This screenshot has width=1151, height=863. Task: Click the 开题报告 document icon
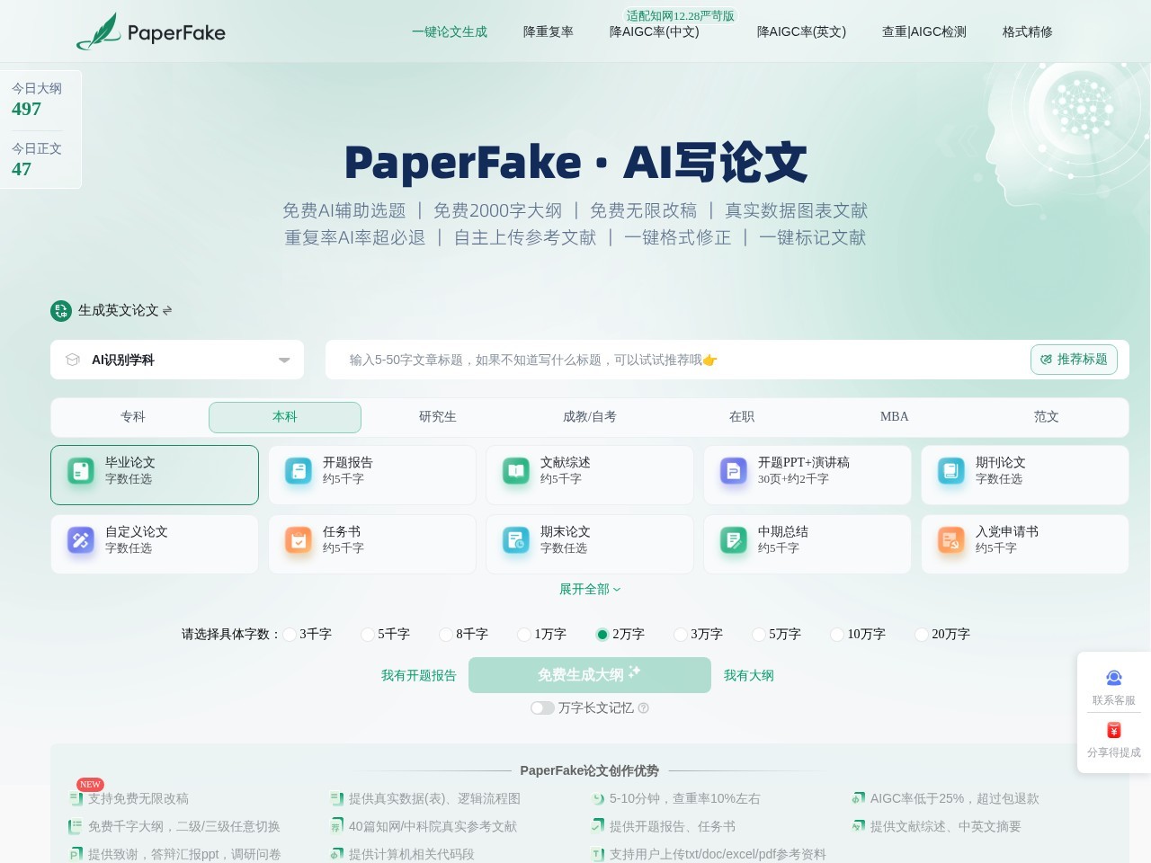[299, 470]
